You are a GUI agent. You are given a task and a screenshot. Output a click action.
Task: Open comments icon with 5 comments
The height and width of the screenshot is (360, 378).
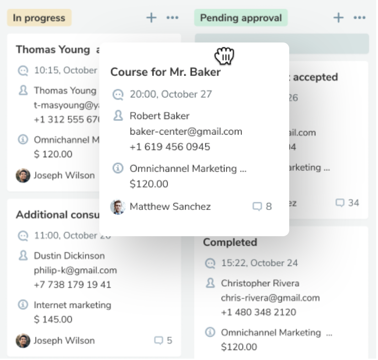159,340
